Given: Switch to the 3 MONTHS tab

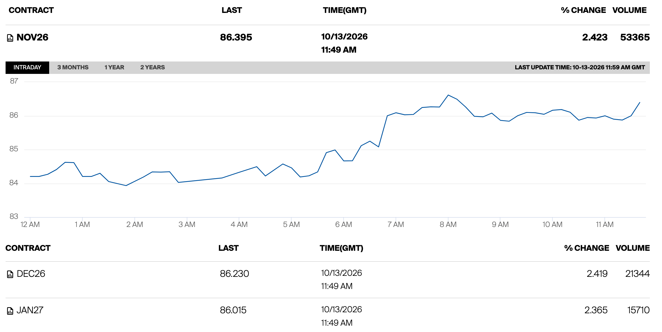Looking at the screenshot, I should pos(73,68).
